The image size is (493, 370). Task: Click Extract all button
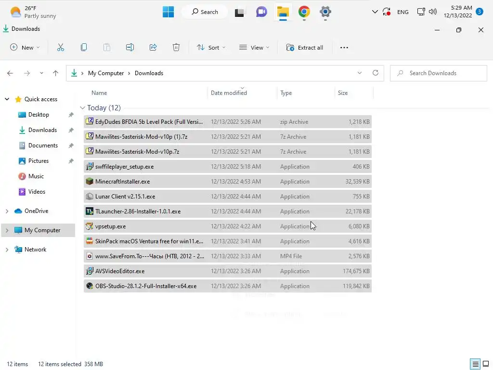304,48
